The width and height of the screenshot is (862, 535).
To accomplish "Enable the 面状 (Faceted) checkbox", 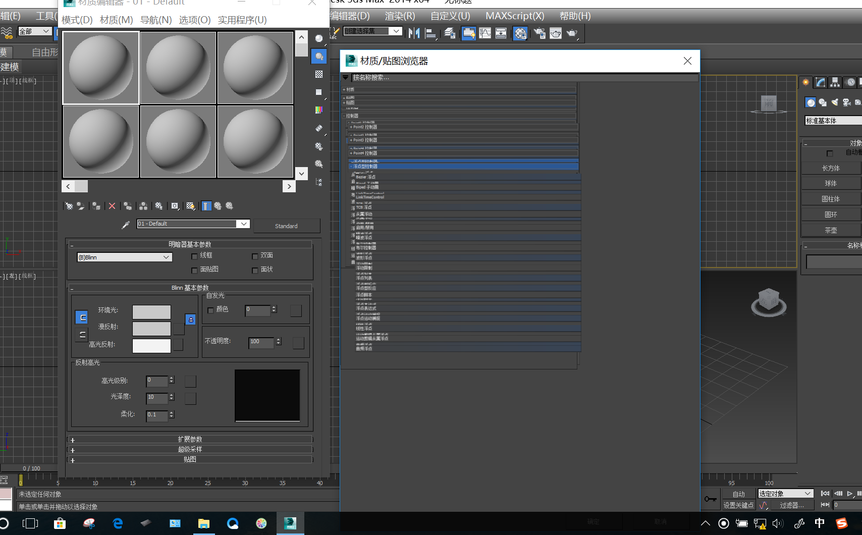I will 255,271.
